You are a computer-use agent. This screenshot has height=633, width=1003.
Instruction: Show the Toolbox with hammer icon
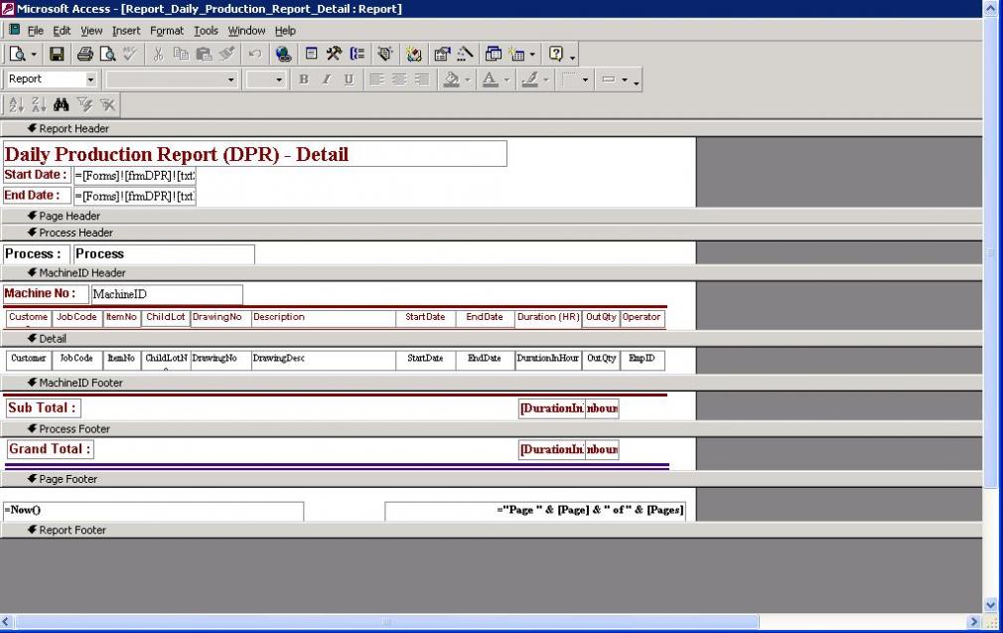(x=334, y=55)
